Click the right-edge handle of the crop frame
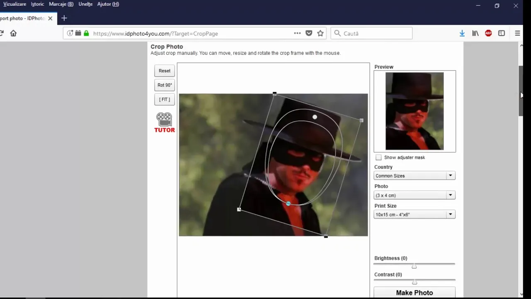 pos(361,120)
